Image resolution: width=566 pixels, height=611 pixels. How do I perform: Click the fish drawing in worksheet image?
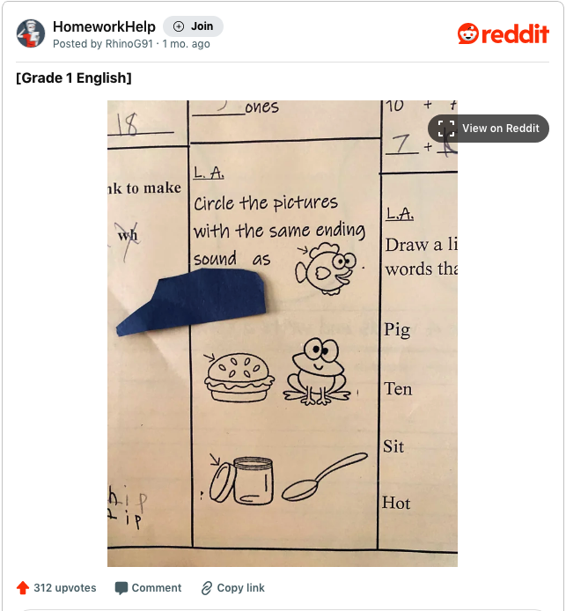click(x=326, y=269)
